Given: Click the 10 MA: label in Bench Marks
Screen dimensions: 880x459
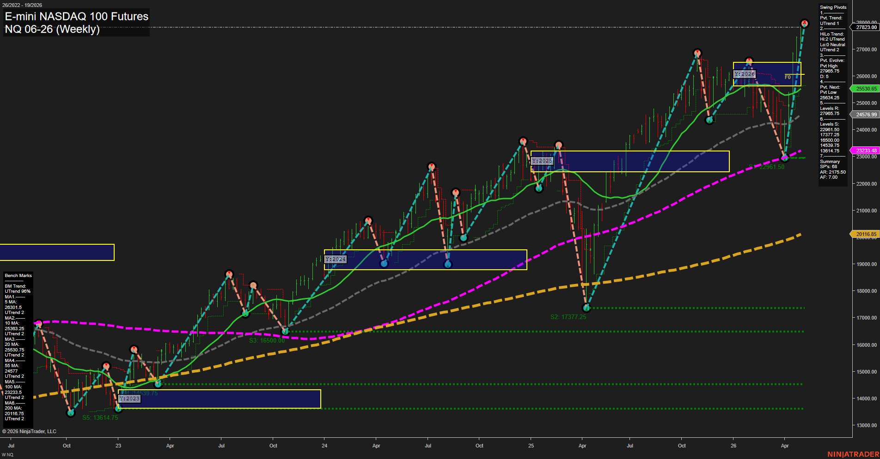Looking at the screenshot, I should point(13,323).
